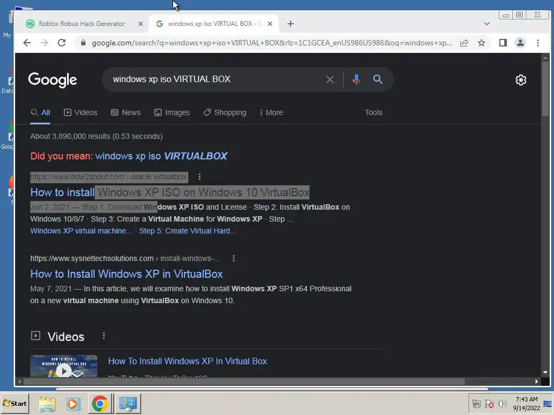The height and width of the screenshot is (415, 554).
Task: Open the video 'How To Install Windows XP In Virtual Box'
Action: click(188, 361)
